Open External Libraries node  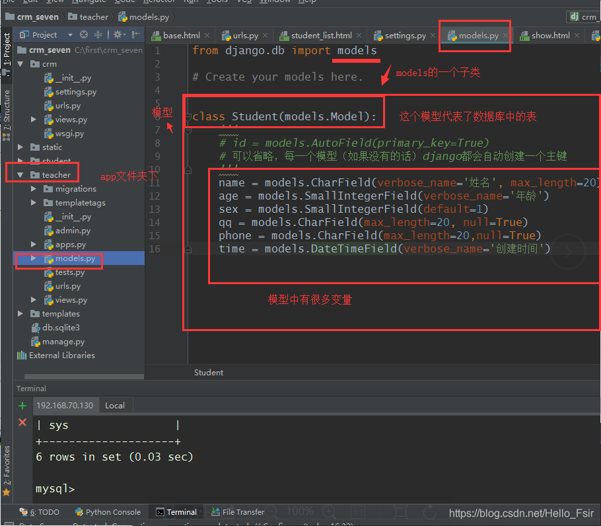56,356
